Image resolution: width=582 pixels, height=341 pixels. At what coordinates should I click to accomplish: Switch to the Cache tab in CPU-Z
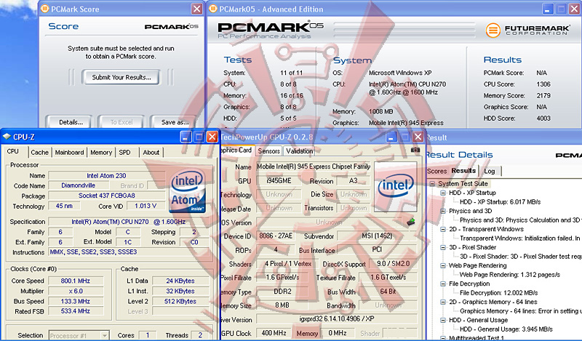pos(40,153)
